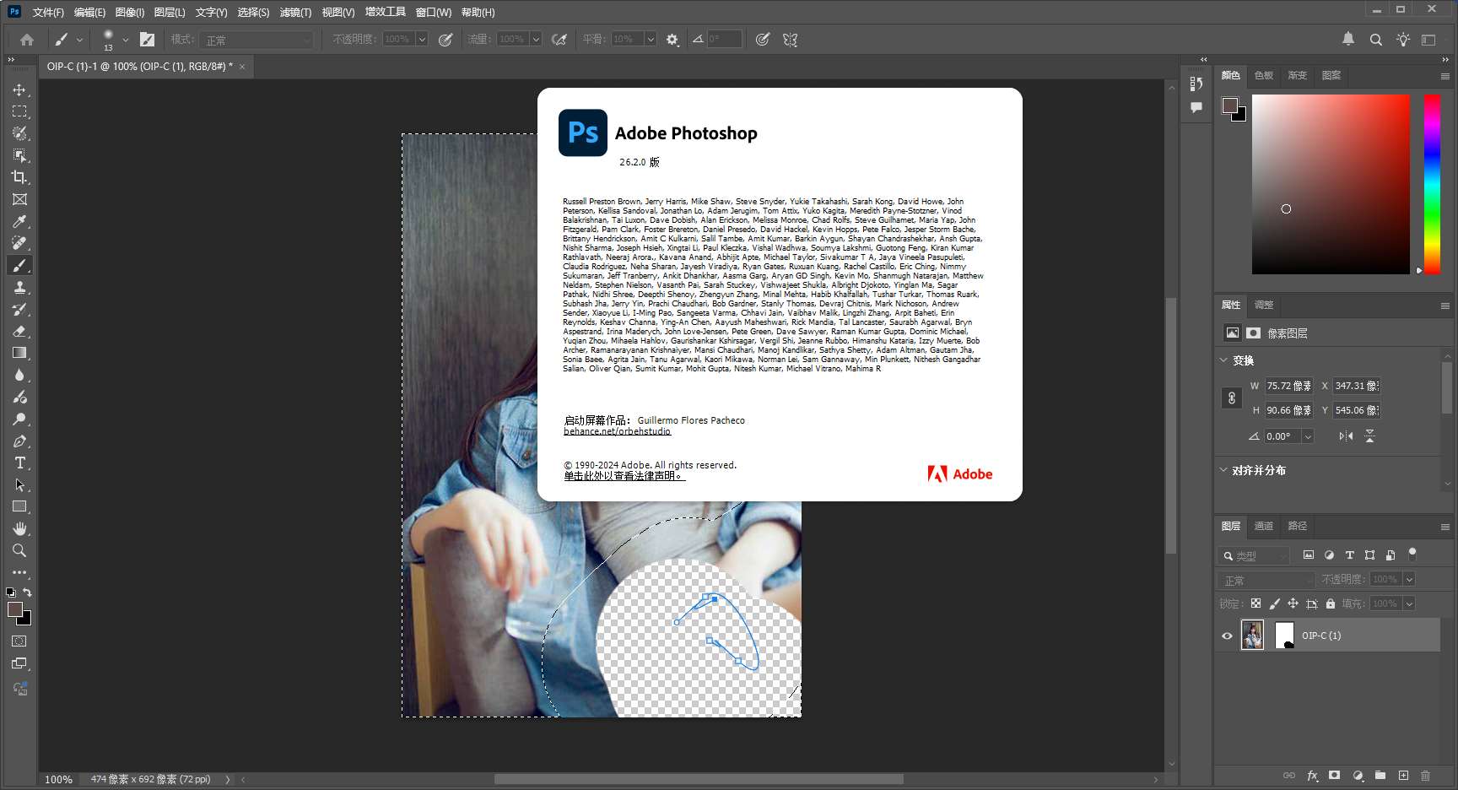Add layer style fx button

click(x=1312, y=776)
